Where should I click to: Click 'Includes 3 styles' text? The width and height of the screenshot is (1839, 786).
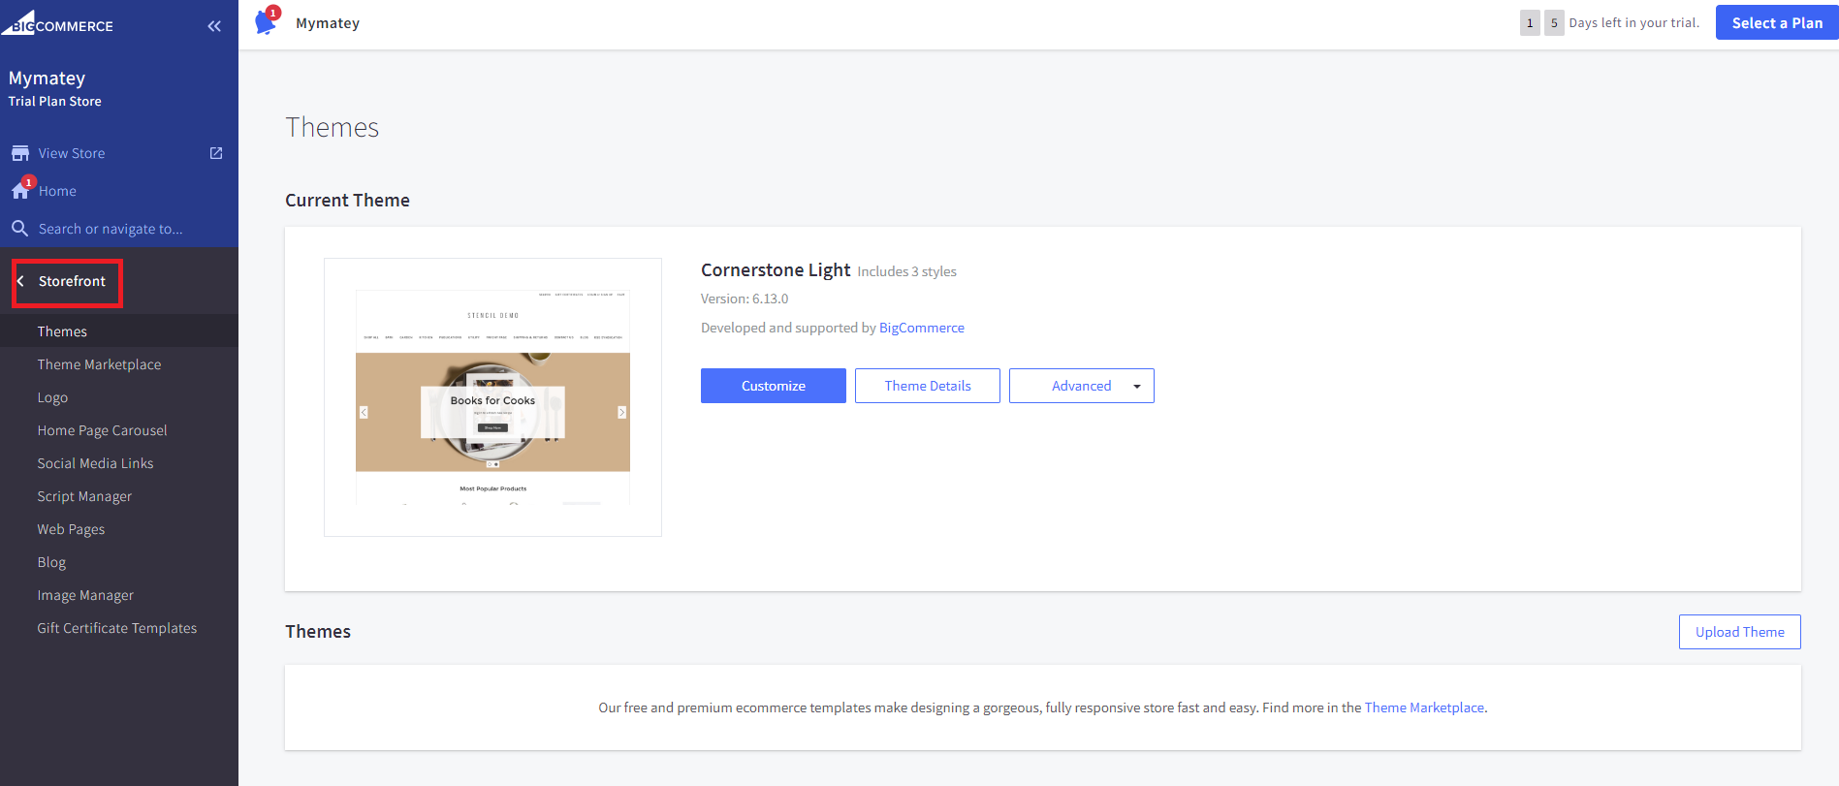(906, 271)
